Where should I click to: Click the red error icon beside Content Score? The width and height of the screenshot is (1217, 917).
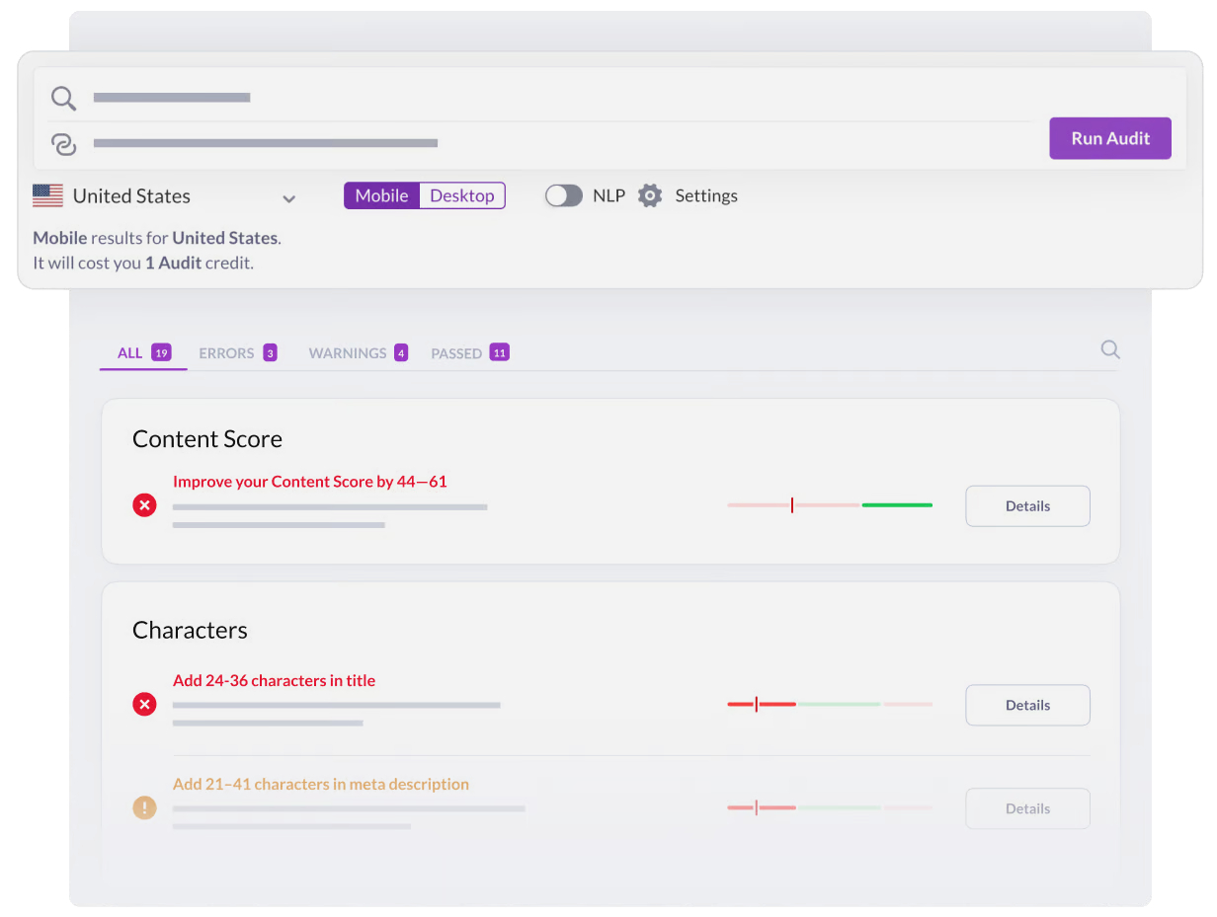144,504
